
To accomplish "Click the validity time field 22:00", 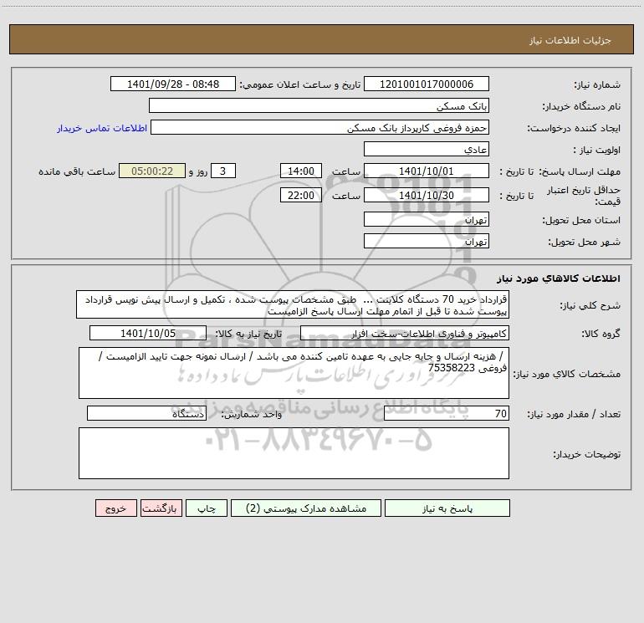I will pos(300,195).
